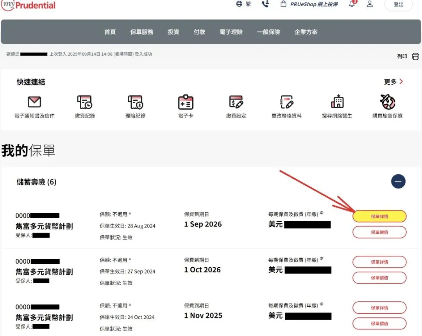
Task: Click the myPrudential logo
Action: pyautogui.click(x=28, y=5)
